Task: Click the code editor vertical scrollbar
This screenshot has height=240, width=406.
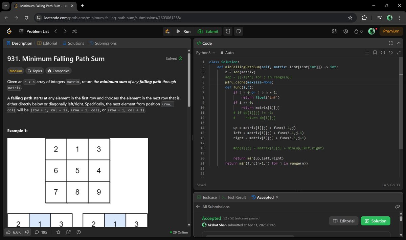Action: 402,103
